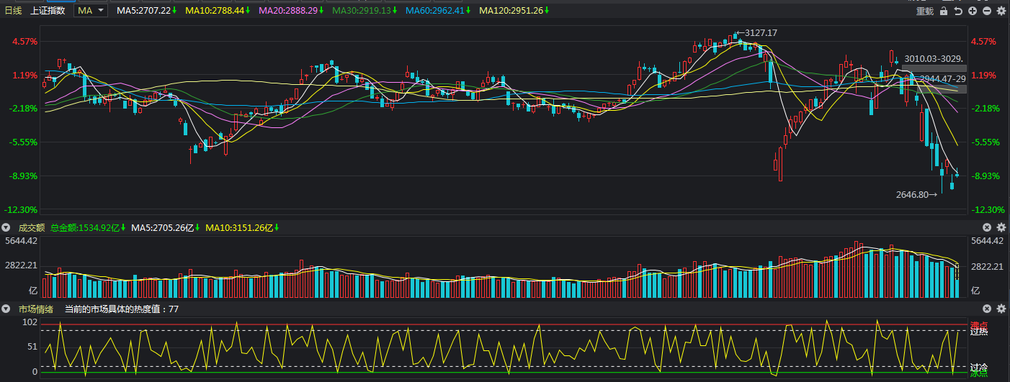Click volume axis 5644.42 on right
Viewport: 1010px width, 382px height.
click(988, 241)
